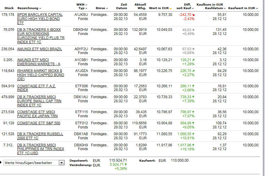Click green diagonal arrow next to 226,75
This screenshot has height=176, width=265.
193,71
